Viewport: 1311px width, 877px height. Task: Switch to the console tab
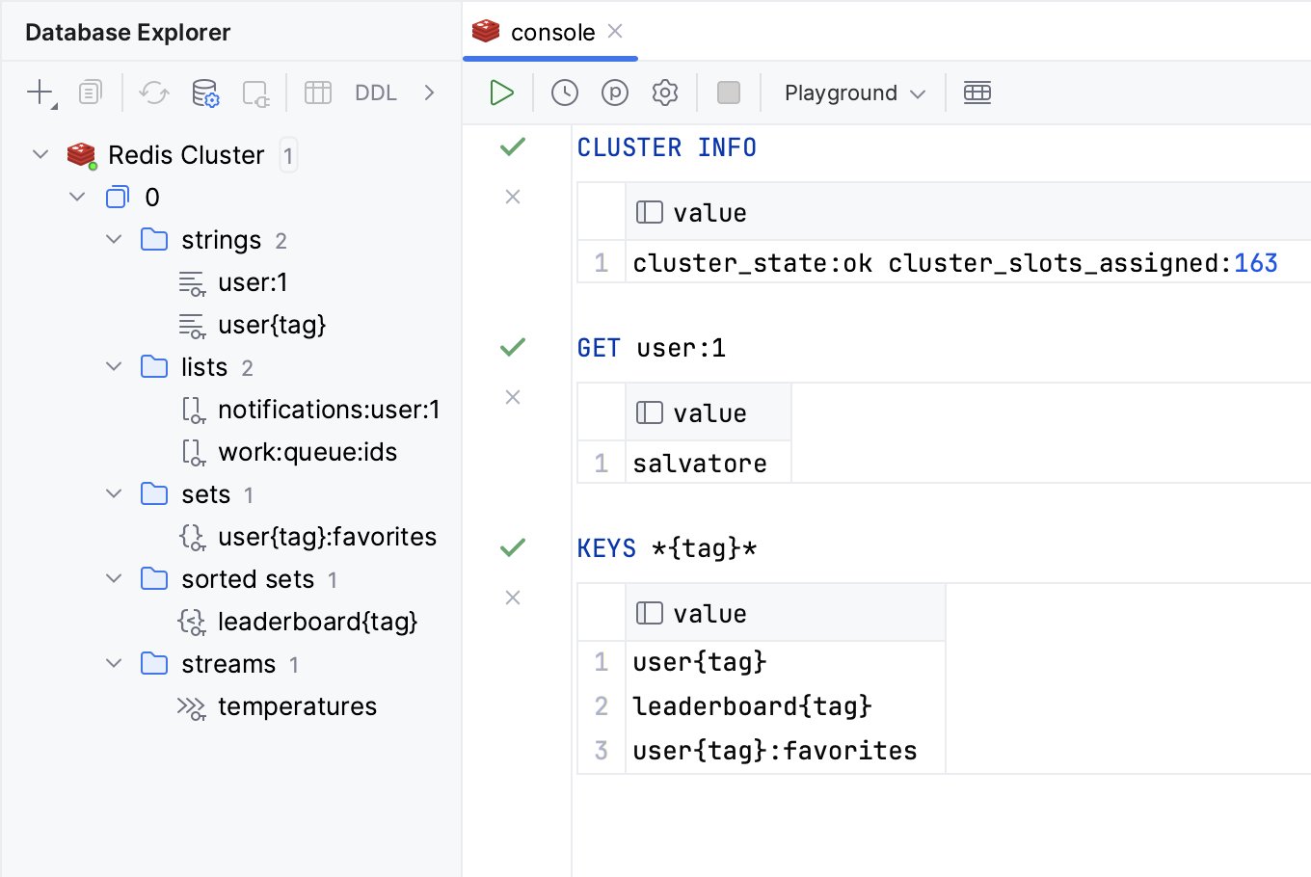549,32
